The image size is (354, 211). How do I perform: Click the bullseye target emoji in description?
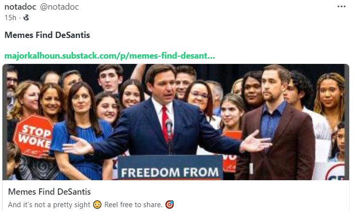pyautogui.click(x=170, y=204)
